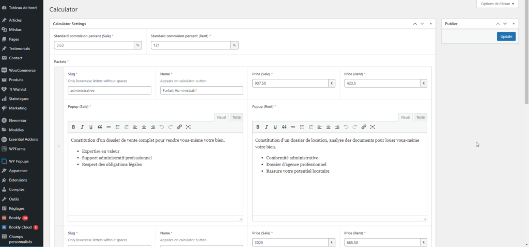The image size is (529, 247).
Task: Open Réglages in sidebar
Action: [22, 208]
